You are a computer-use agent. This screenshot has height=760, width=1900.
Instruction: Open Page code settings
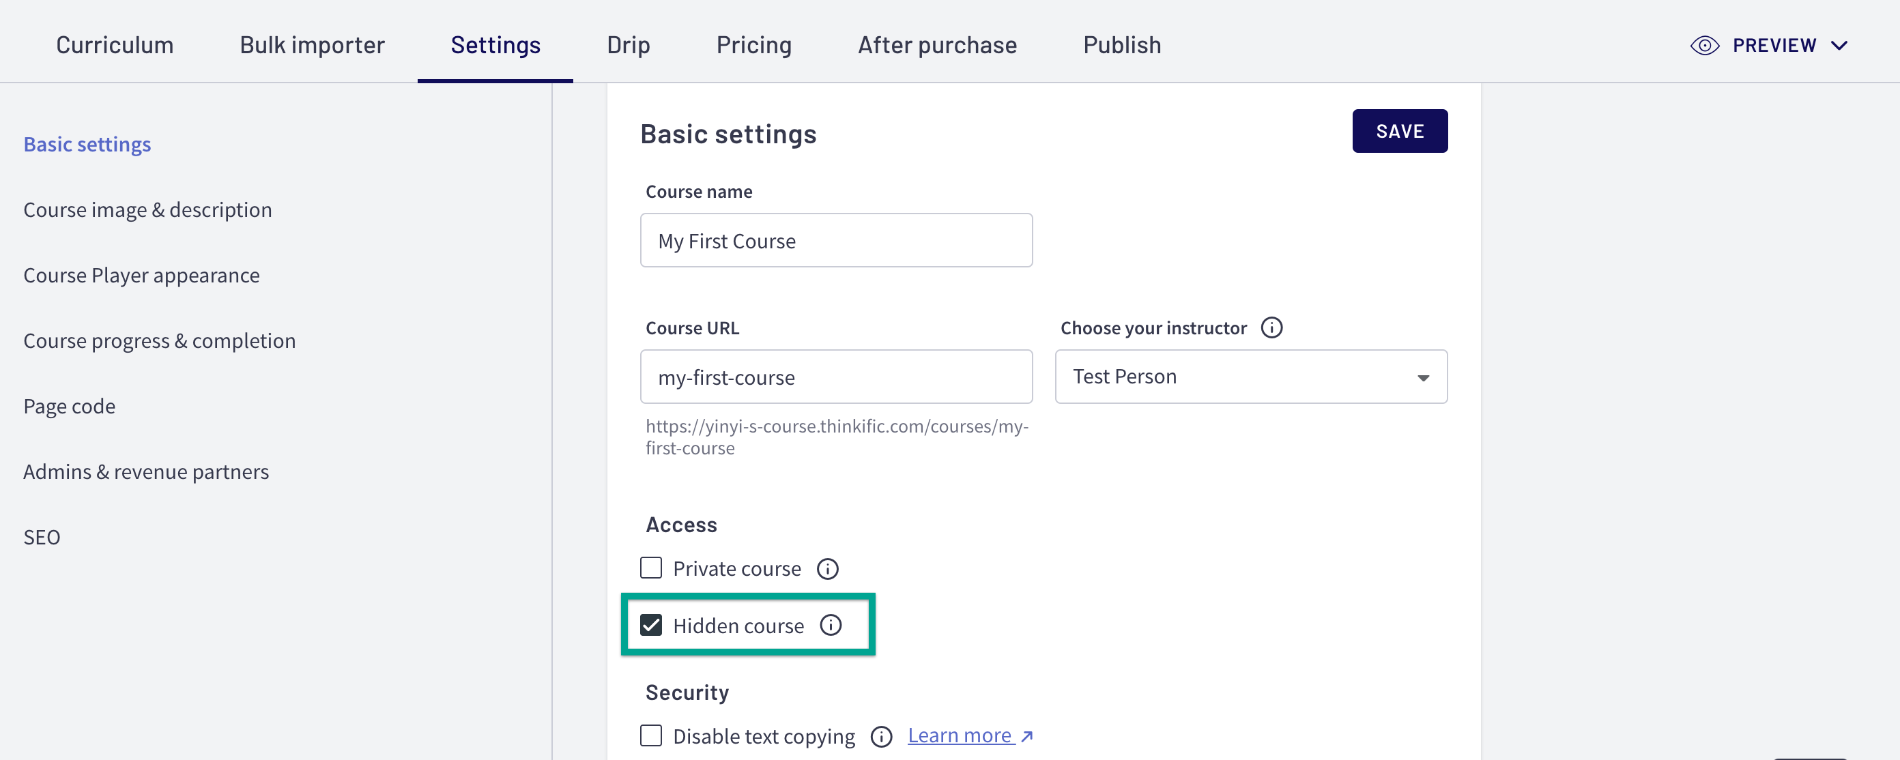pyautogui.click(x=70, y=407)
